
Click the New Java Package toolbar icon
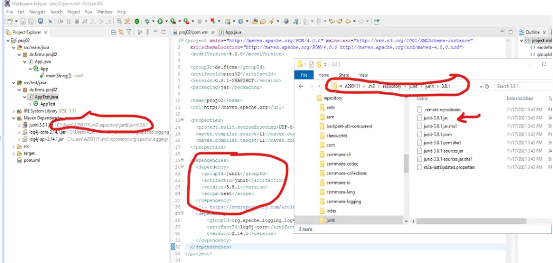pyautogui.click(x=228, y=21)
